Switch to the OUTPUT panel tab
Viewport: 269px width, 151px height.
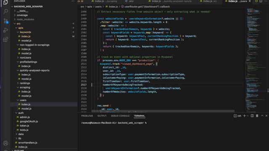[102, 116]
